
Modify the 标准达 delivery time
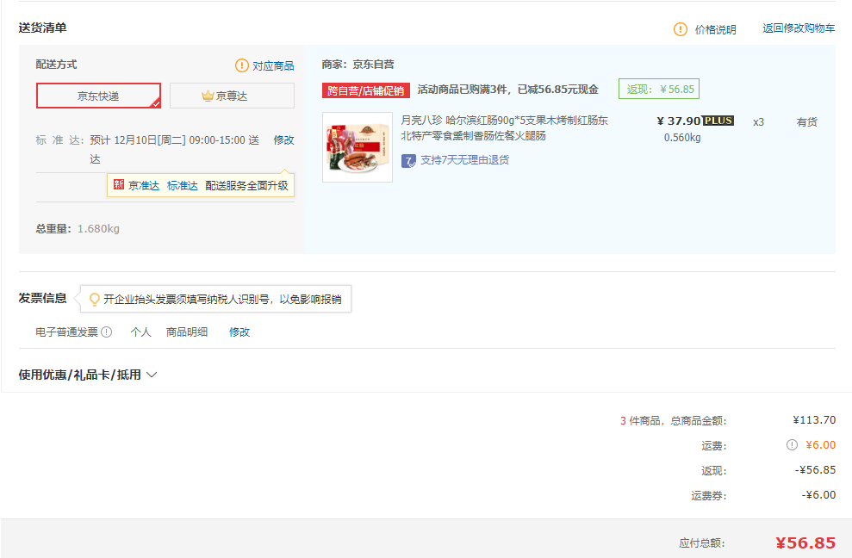pyautogui.click(x=283, y=140)
